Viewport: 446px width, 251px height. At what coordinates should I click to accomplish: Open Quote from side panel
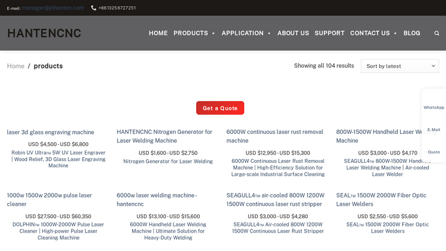pos(434,152)
